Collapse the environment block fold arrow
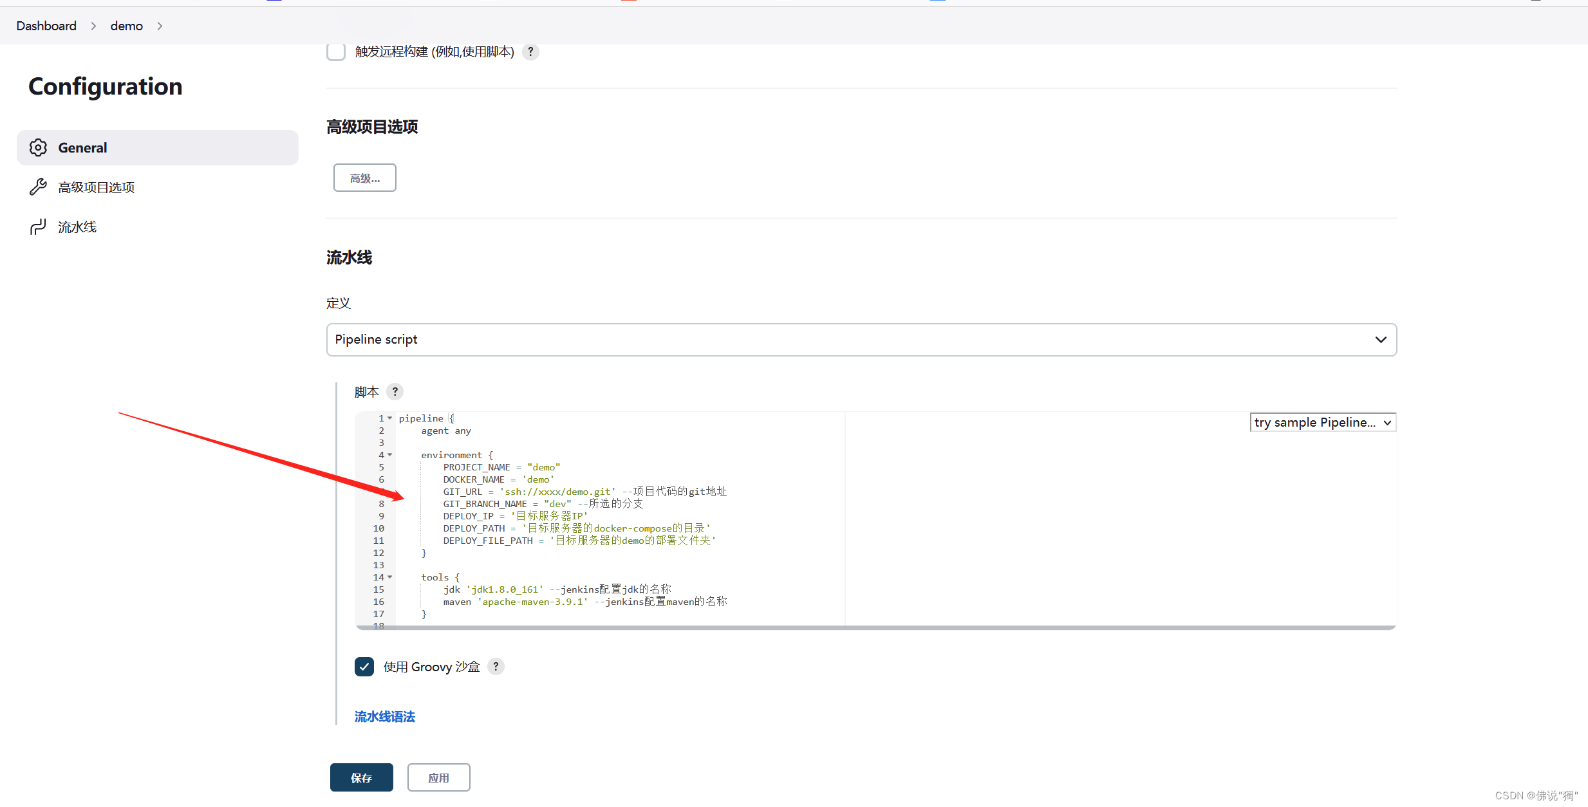The height and width of the screenshot is (807, 1588). point(390,455)
